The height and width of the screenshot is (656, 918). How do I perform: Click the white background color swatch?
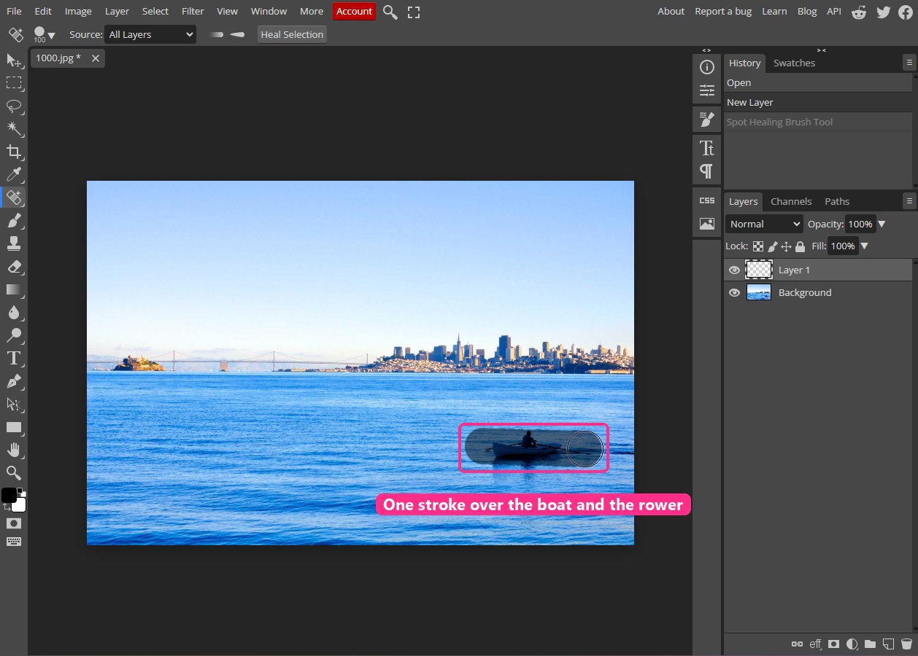[20, 505]
